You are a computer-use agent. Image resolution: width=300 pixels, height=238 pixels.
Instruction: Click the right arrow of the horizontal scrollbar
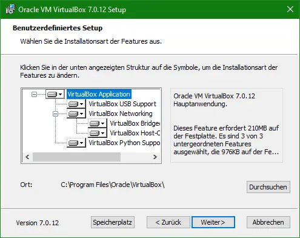(x=155, y=157)
